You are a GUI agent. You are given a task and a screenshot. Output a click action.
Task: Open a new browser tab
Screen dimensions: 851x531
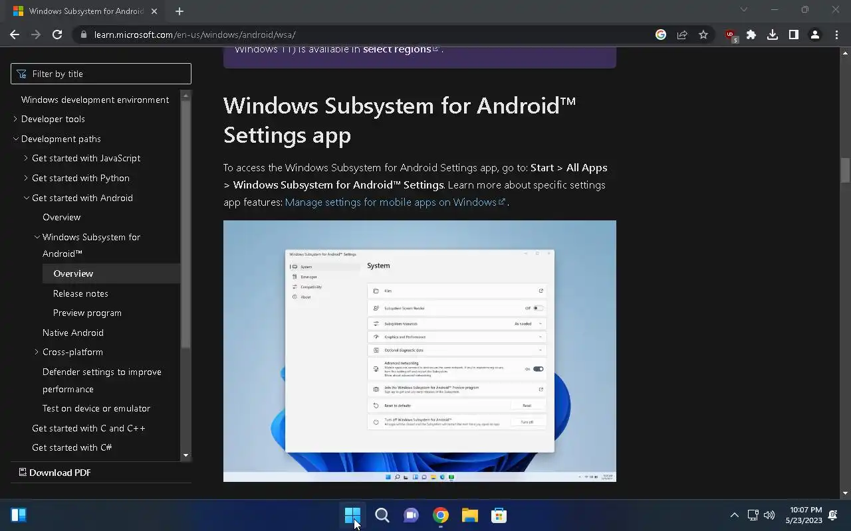tap(180, 11)
